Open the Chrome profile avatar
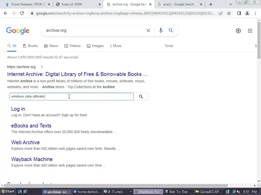This screenshot has width=261, height=195. [247, 13]
